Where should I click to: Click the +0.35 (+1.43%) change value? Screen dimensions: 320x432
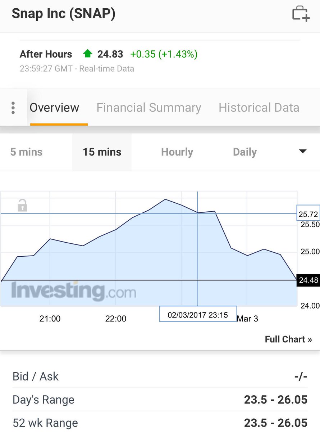click(x=164, y=54)
